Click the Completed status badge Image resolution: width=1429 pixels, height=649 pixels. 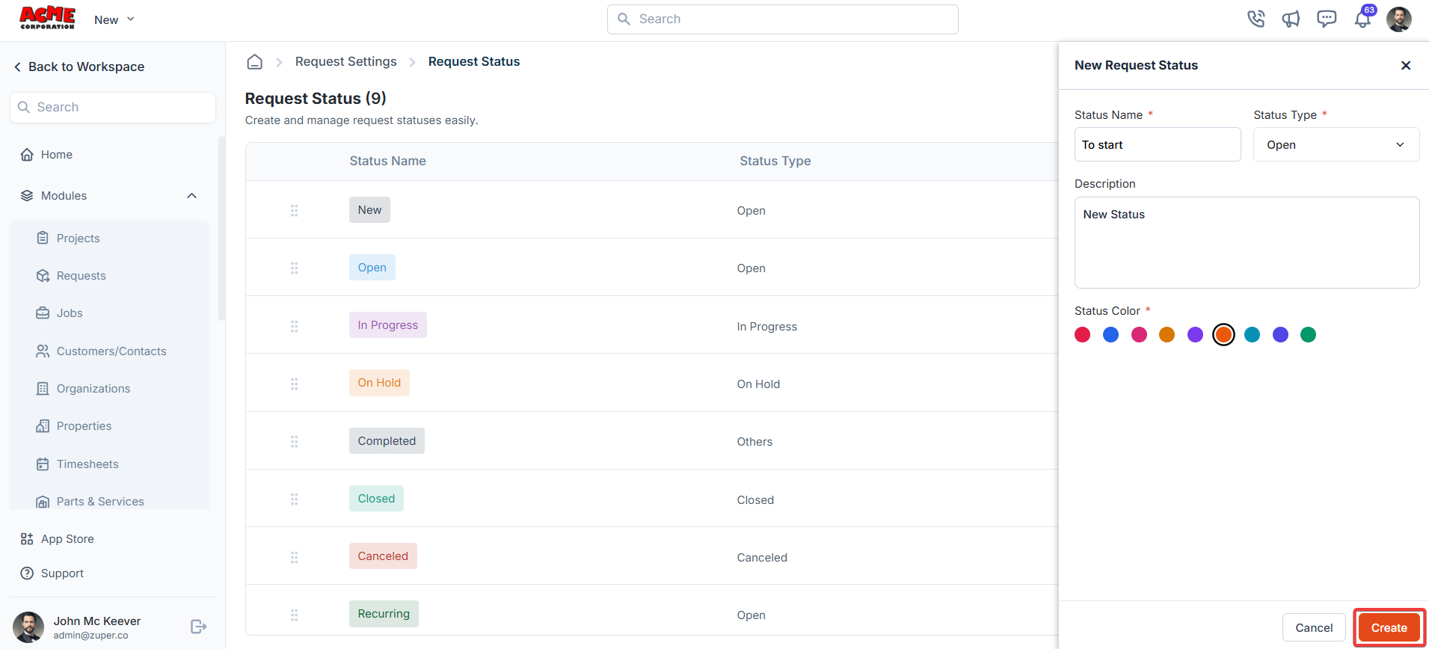(x=387, y=441)
